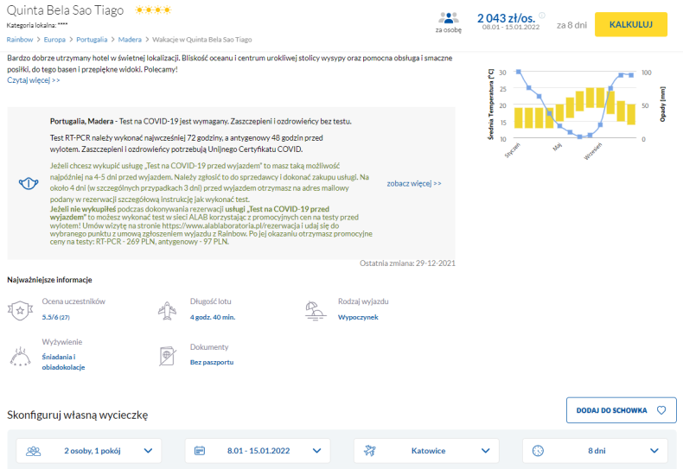Open the Europa breadcrumb link
Viewport: 683px width, 469px height.
tap(54, 40)
